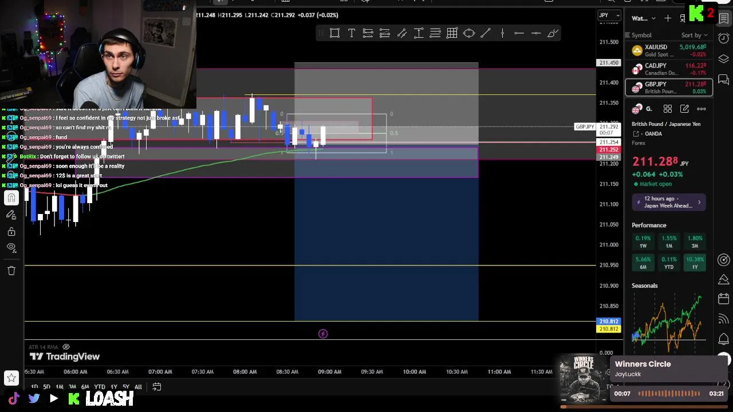Select the grid-shaped Gann Box tool
Screen dimensions: 733x412
click(x=452, y=33)
